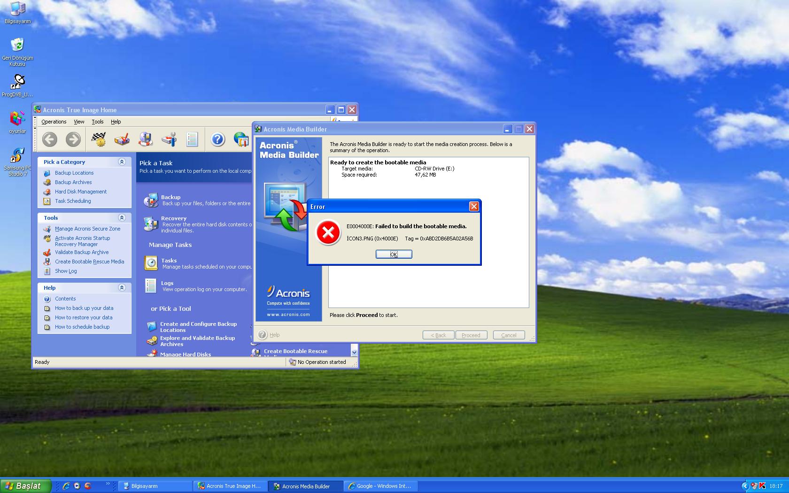
Task: Click Create Bootable Rescue tool text
Action: (295, 351)
